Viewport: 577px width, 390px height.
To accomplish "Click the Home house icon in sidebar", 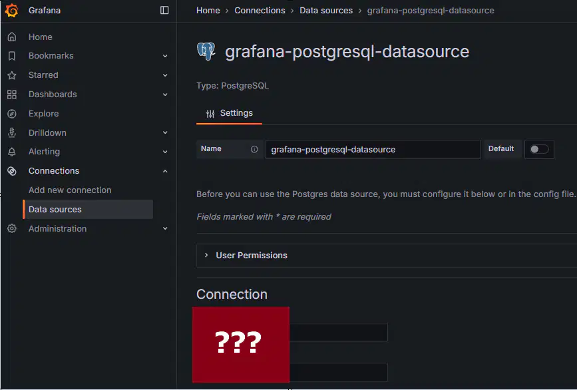I will 12,37.
